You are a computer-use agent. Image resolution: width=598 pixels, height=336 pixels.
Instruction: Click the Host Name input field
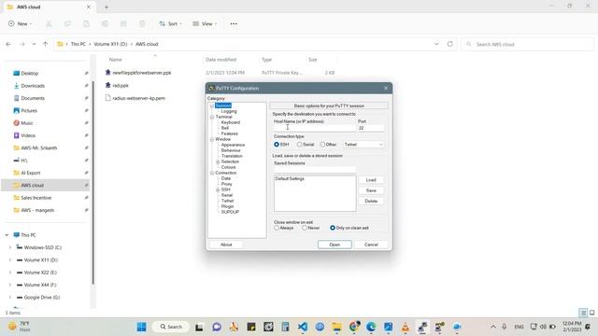pyautogui.click(x=314, y=128)
